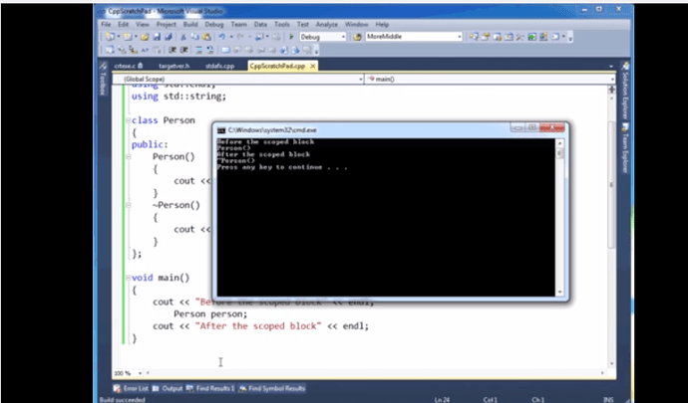The width and height of the screenshot is (688, 403).
Task: Click the Solution Explorer toolbar icon after MoreMiddle
Action: [x=474, y=37]
